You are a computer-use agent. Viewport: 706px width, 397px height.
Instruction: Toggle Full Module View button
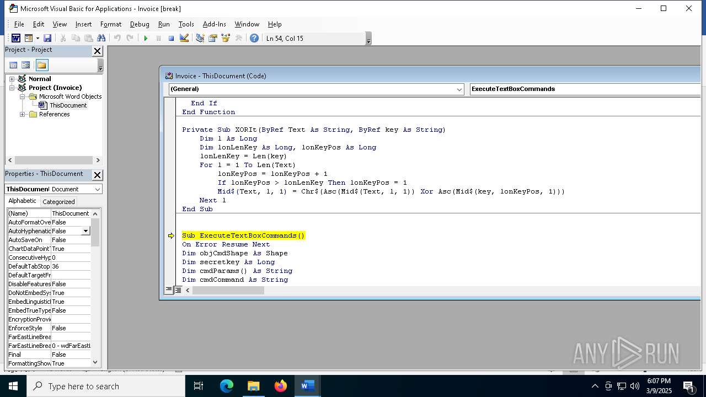pyautogui.click(x=178, y=290)
